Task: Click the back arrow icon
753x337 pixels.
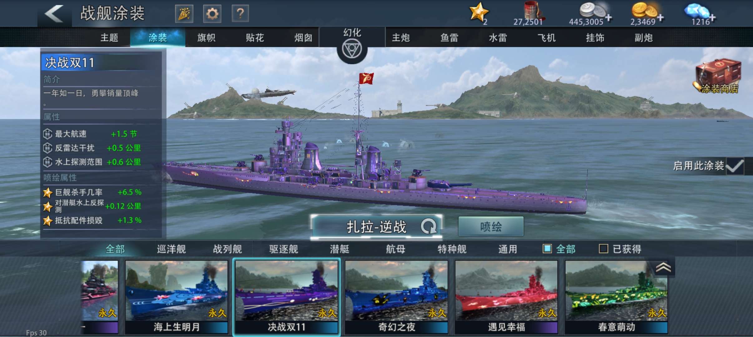Action: (54, 13)
